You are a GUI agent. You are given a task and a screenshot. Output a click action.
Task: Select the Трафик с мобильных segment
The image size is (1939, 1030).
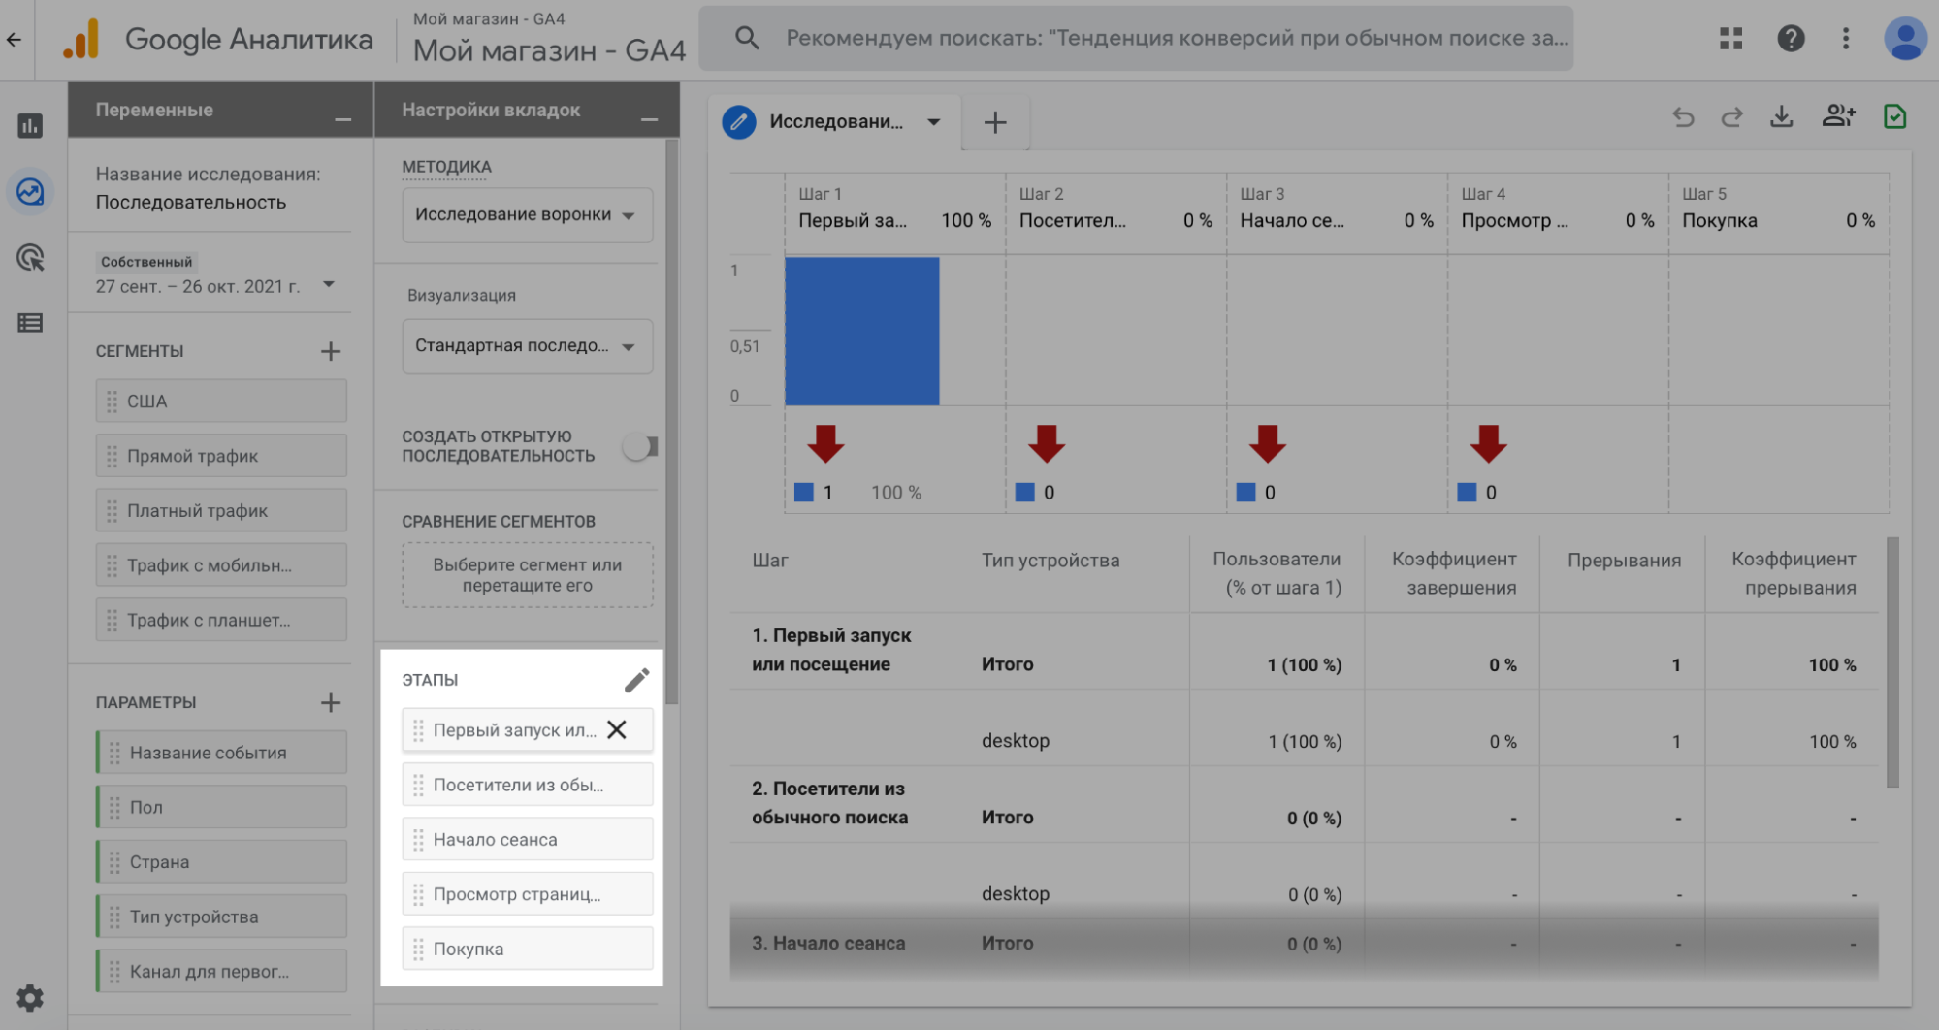[221, 565]
